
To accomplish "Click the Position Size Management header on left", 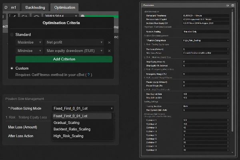I will (25, 99).
